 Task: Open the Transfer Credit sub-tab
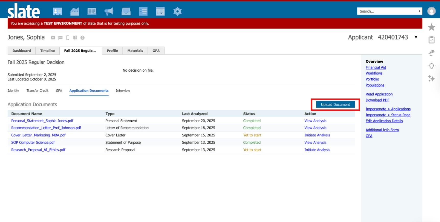tap(37, 91)
